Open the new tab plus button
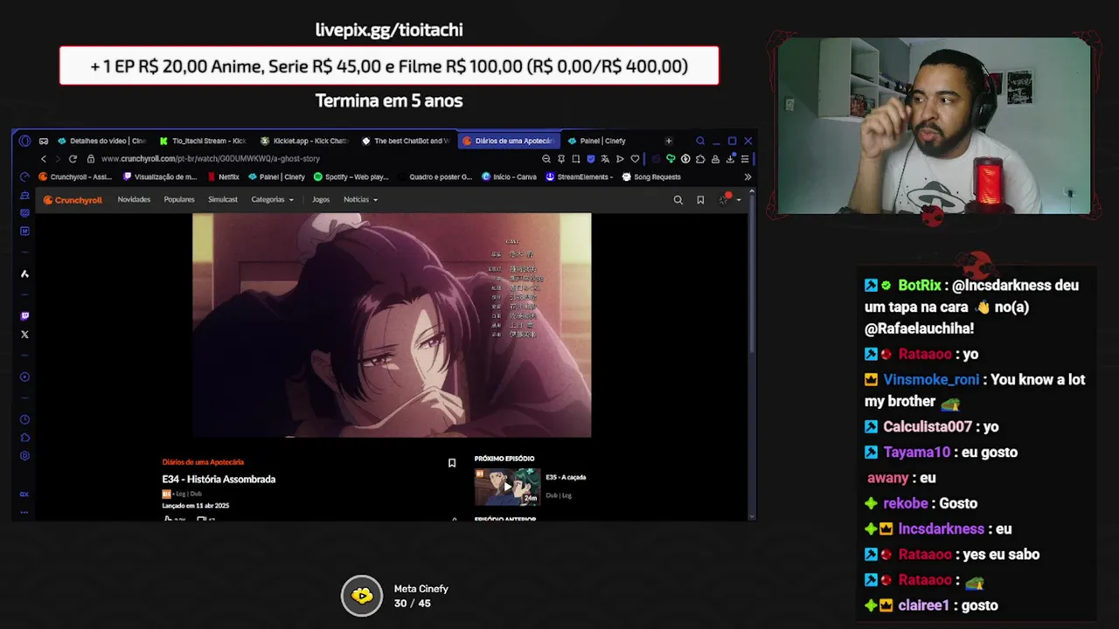Viewport: 1119px width, 629px height. (x=669, y=141)
